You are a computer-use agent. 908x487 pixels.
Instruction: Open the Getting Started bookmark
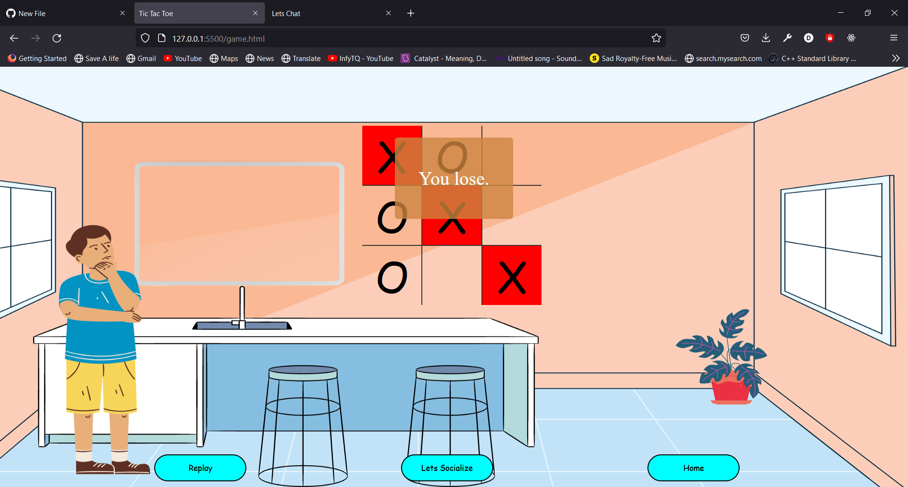pyautogui.click(x=37, y=58)
